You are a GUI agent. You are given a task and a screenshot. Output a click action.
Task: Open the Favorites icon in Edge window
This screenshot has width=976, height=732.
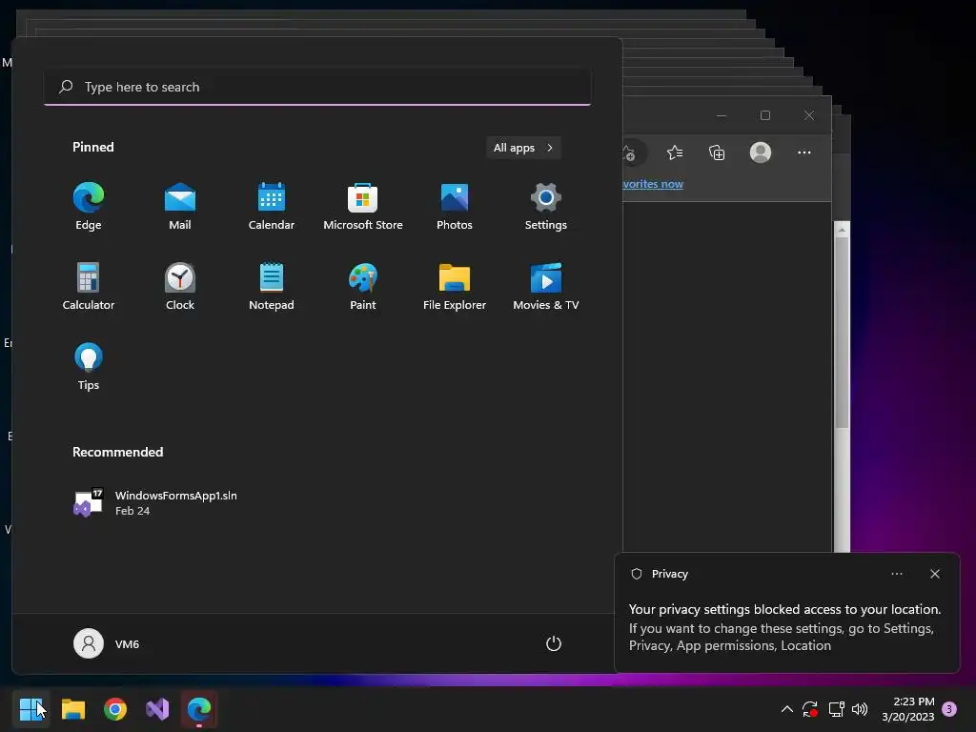(x=675, y=152)
